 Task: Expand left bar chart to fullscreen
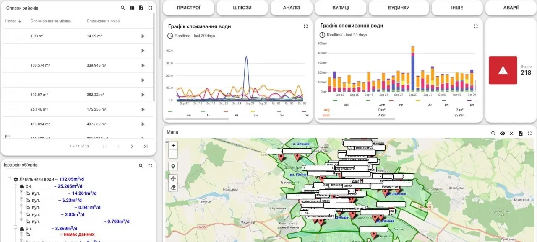click(x=306, y=26)
